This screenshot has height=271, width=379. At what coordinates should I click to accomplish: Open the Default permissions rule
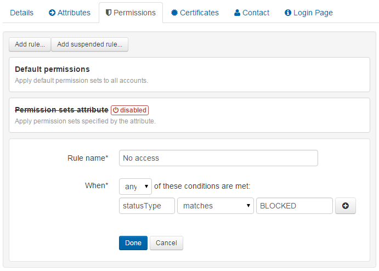[52, 70]
